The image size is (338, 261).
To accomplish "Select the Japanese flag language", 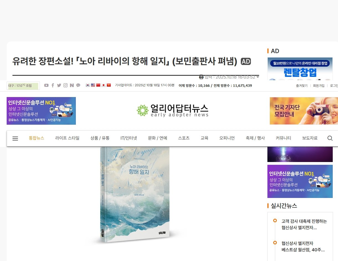I will pos(104,85).
